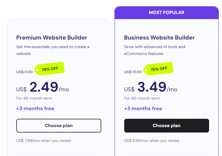This screenshot has height=156, width=222.
Task: Click the Business +3 months free text
Action: click(143, 108)
